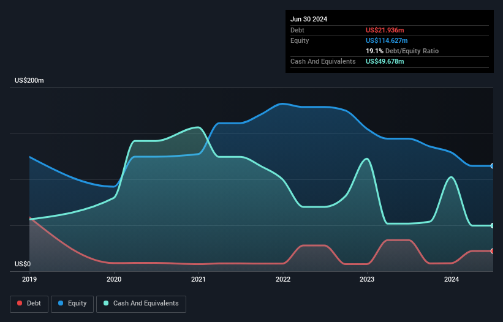Toggle the Debt series legend button
Image resolution: width=503 pixels, height=322 pixels.
(29, 304)
